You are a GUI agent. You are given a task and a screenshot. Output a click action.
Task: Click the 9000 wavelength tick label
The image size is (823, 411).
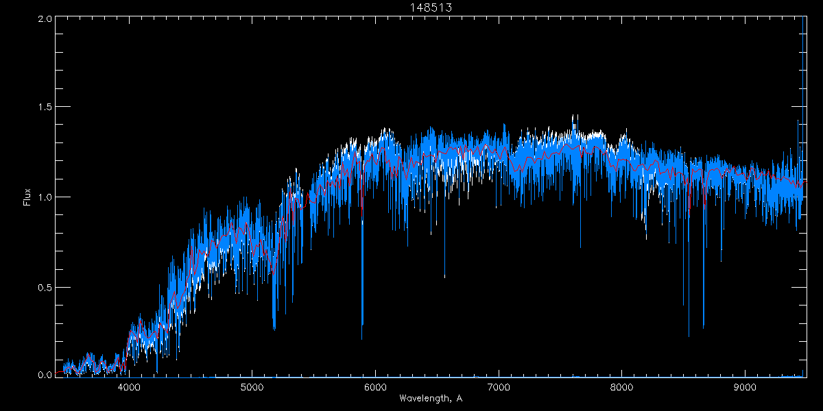pos(746,386)
